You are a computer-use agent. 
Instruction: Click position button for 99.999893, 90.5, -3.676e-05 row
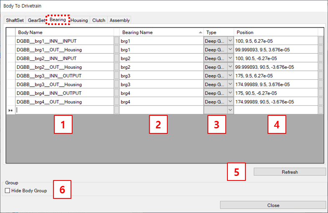pyautogui.click(x=320, y=67)
